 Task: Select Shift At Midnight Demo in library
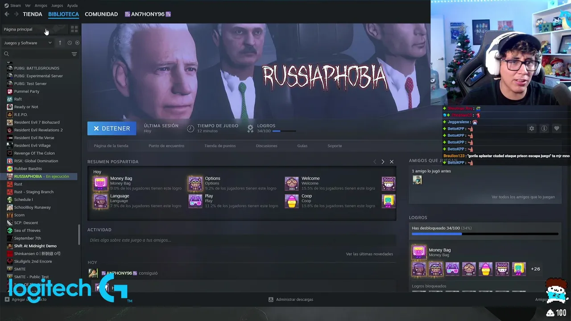35,246
